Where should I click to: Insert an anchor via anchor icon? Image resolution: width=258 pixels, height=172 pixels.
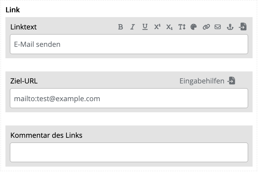tap(230, 27)
